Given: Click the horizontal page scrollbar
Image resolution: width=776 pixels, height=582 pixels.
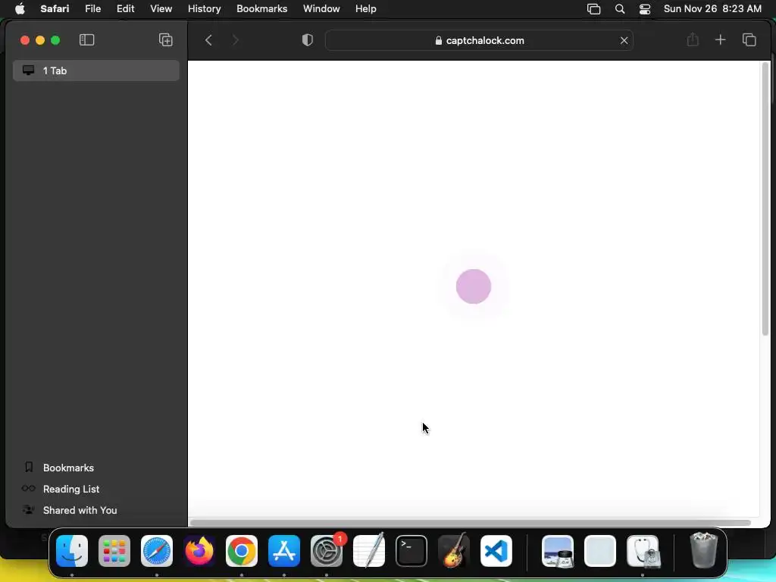Looking at the screenshot, I should pyautogui.click(x=470, y=523).
